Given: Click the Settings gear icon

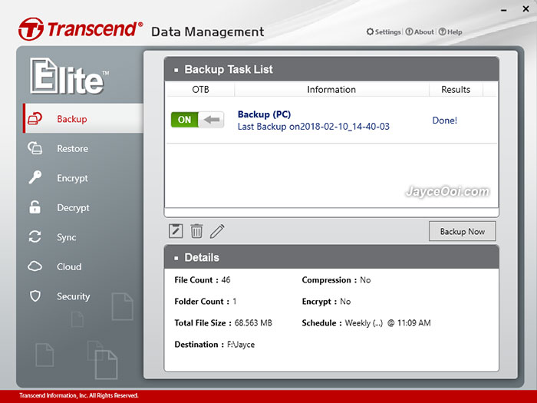Looking at the screenshot, I should pos(370,32).
